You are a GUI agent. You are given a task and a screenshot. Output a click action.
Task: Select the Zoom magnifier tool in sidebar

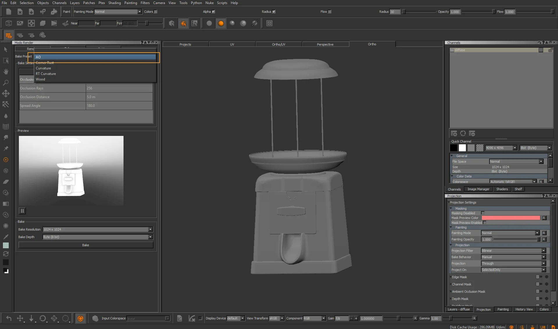click(x=6, y=83)
